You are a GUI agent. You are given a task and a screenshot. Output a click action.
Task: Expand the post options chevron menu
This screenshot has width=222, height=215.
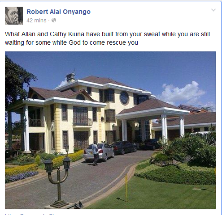click(x=213, y=10)
